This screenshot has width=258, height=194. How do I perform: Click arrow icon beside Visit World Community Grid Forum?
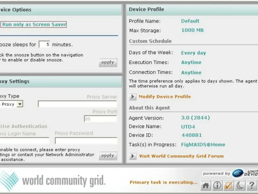[133, 156]
